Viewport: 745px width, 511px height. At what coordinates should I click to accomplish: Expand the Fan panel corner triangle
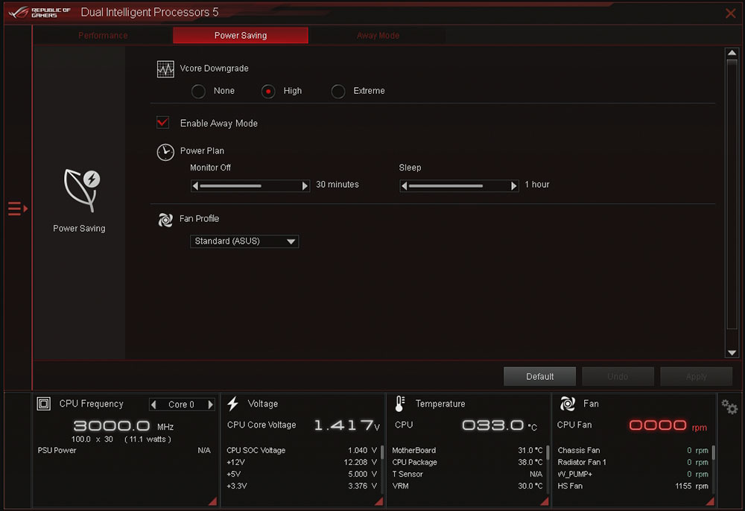click(x=710, y=501)
